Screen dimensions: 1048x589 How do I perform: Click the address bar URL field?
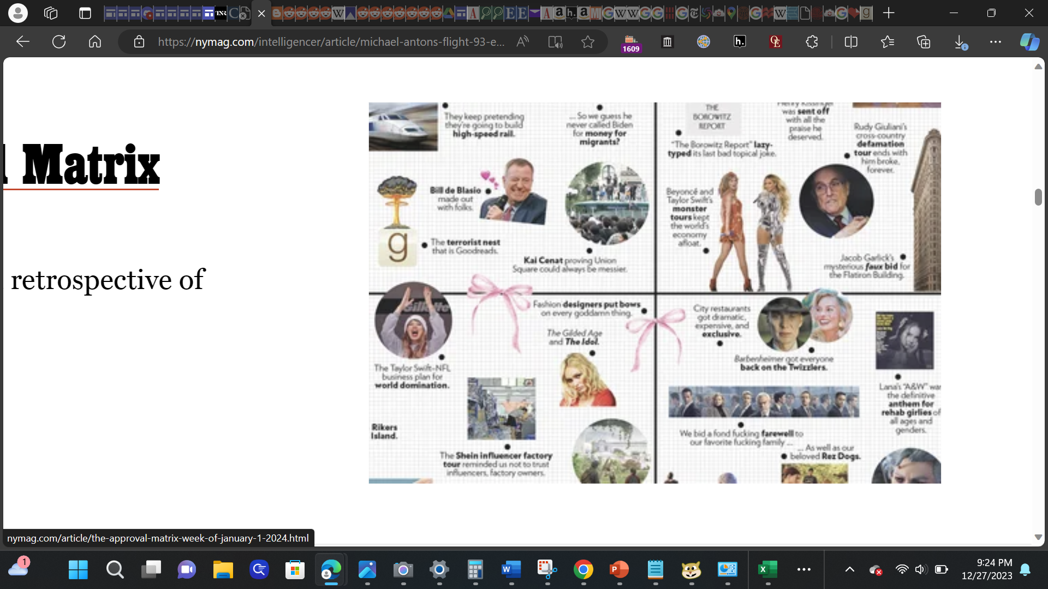click(331, 41)
